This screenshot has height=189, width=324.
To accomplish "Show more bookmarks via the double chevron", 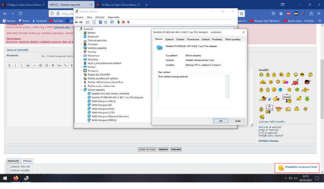I will coord(320,21).
